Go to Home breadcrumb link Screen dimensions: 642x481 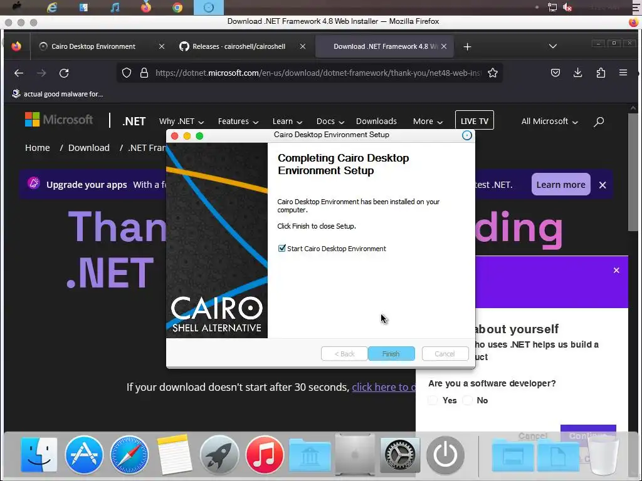pos(37,148)
